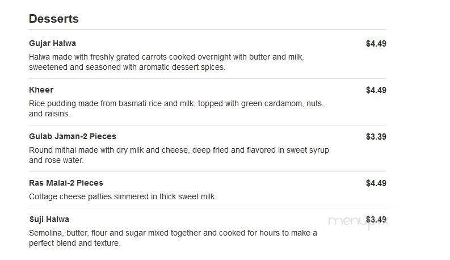This screenshot has height=260, width=450.
Task: Click the Gulab Jaman $3.39 price
Action: tap(376, 137)
